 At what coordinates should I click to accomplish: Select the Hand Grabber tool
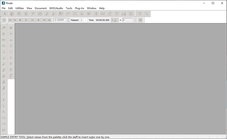[140, 14]
